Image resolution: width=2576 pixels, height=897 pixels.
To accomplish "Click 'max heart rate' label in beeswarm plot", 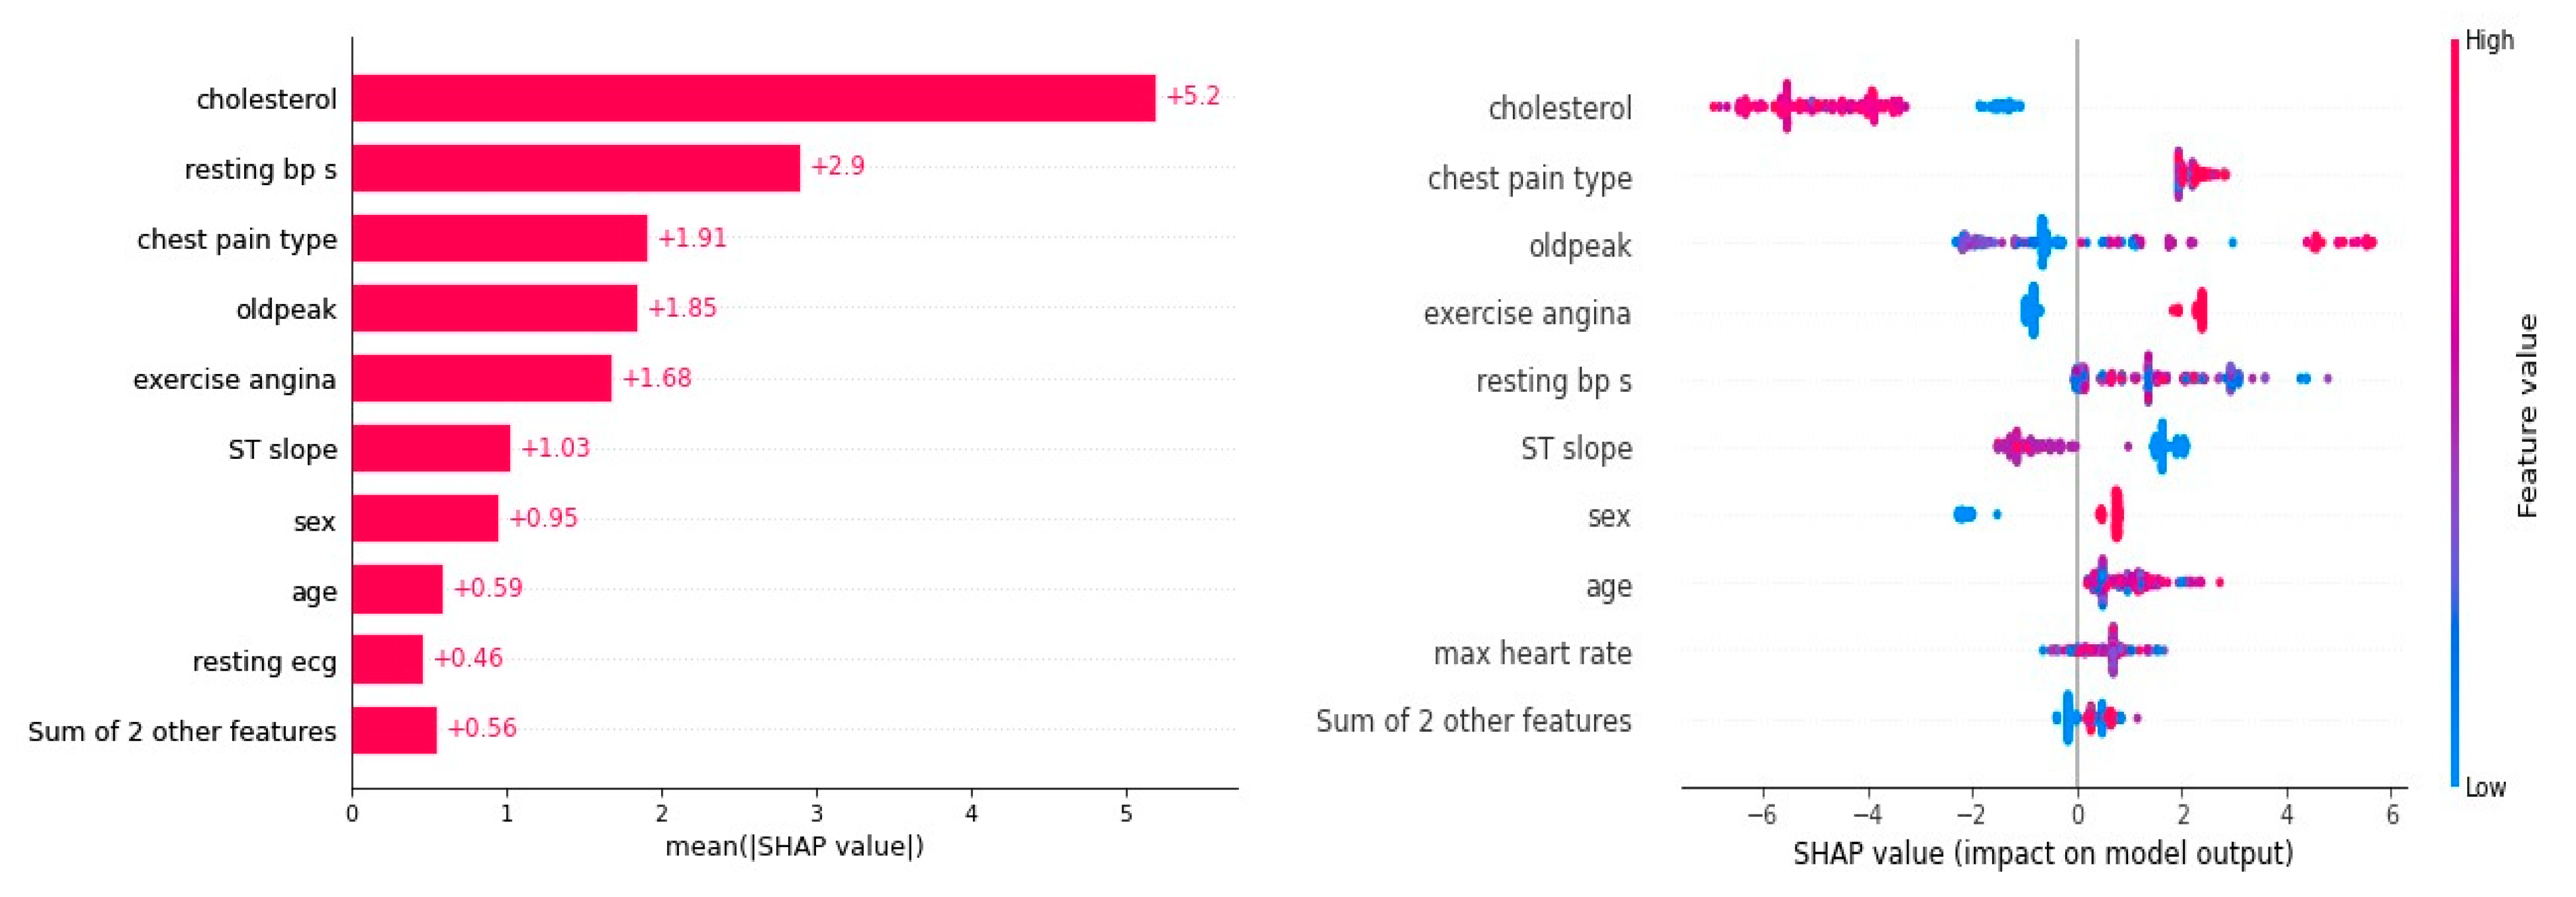I will click(x=1532, y=654).
